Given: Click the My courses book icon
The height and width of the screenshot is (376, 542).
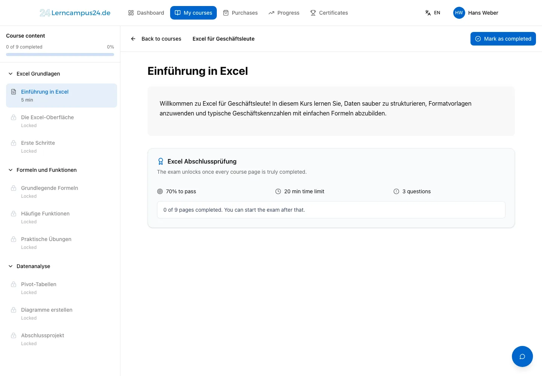Looking at the screenshot, I should 178,13.
